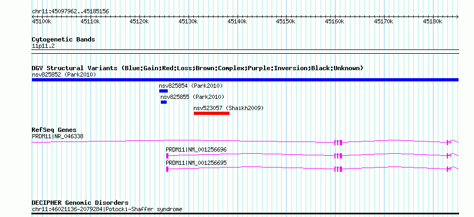Open the nsv523057 (Shaikh2009) label
474x217 pixels.
228,108
